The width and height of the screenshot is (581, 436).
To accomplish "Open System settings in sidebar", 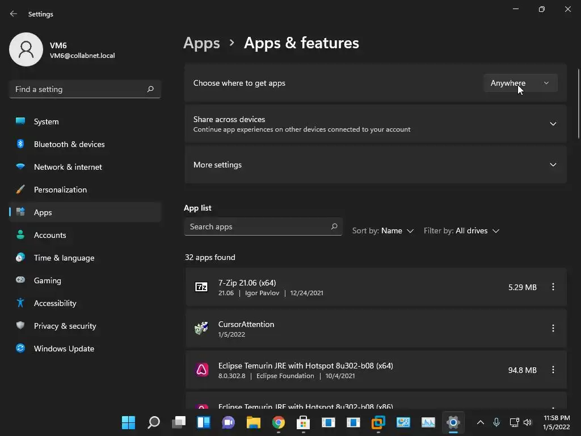I will point(85,121).
